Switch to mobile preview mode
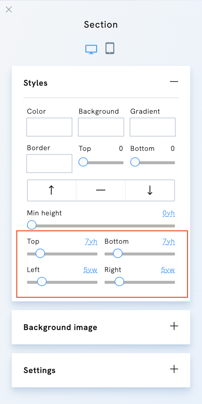 tap(110, 48)
